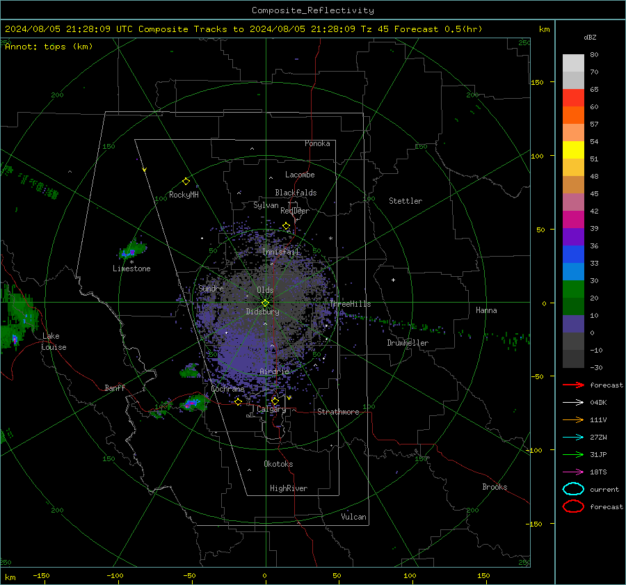Click the Strathmore city label
Screen dimensions: 626x585
(x=338, y=412)
